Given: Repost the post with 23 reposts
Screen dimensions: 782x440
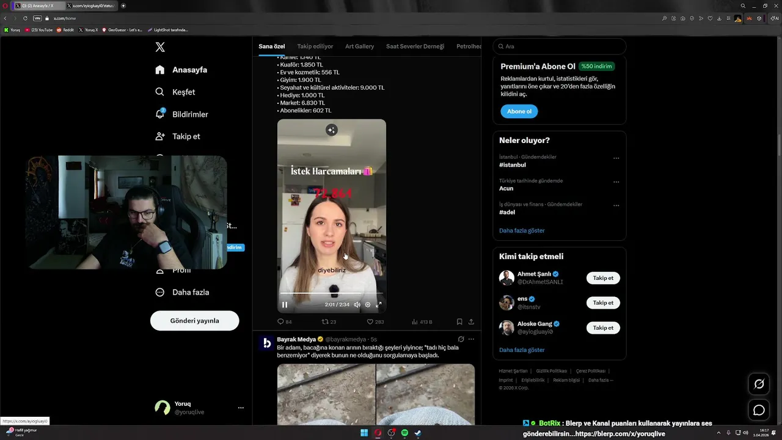Looking at the screenshot, I should pyautogui.click(x=329, y=321).
